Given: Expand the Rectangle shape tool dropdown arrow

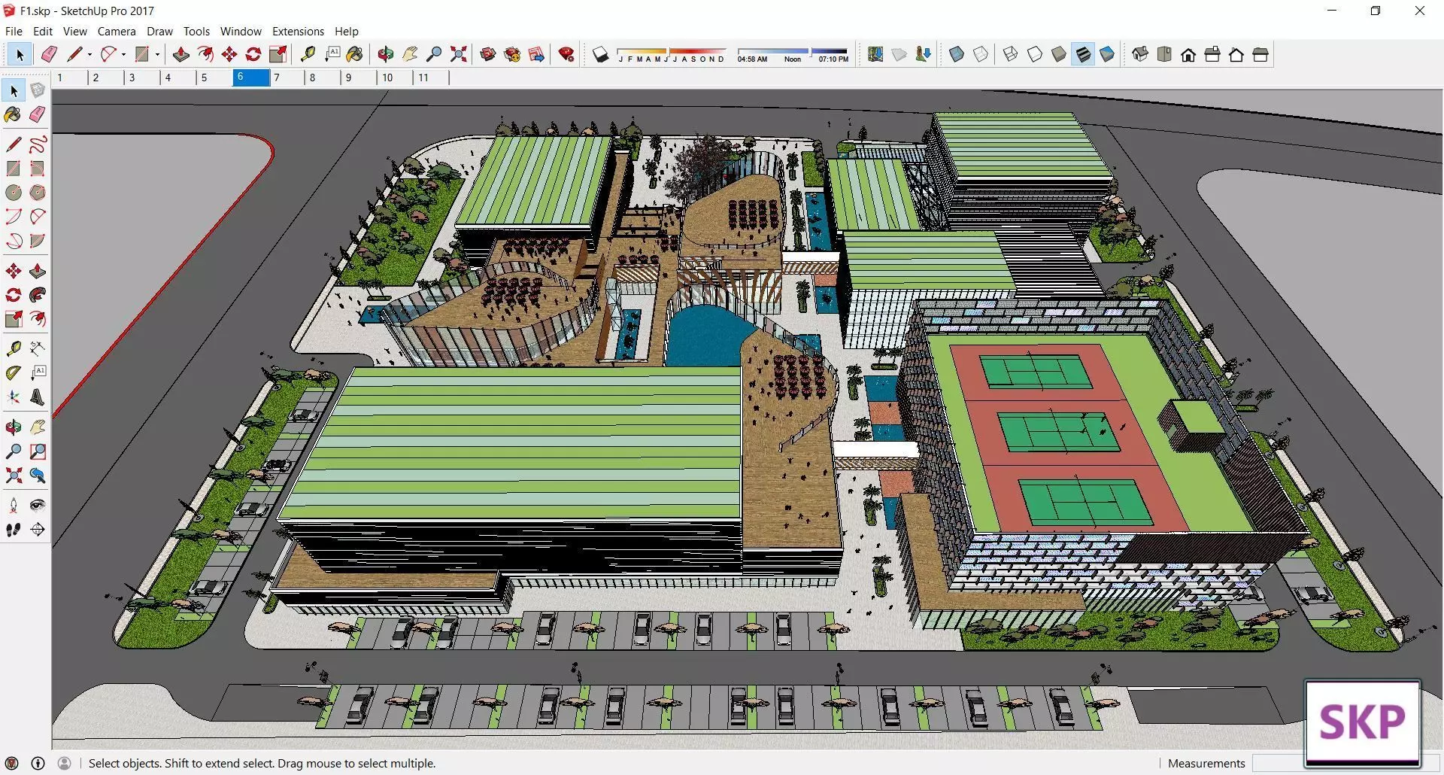Looking at the screenshot, I should pos(157,54).
